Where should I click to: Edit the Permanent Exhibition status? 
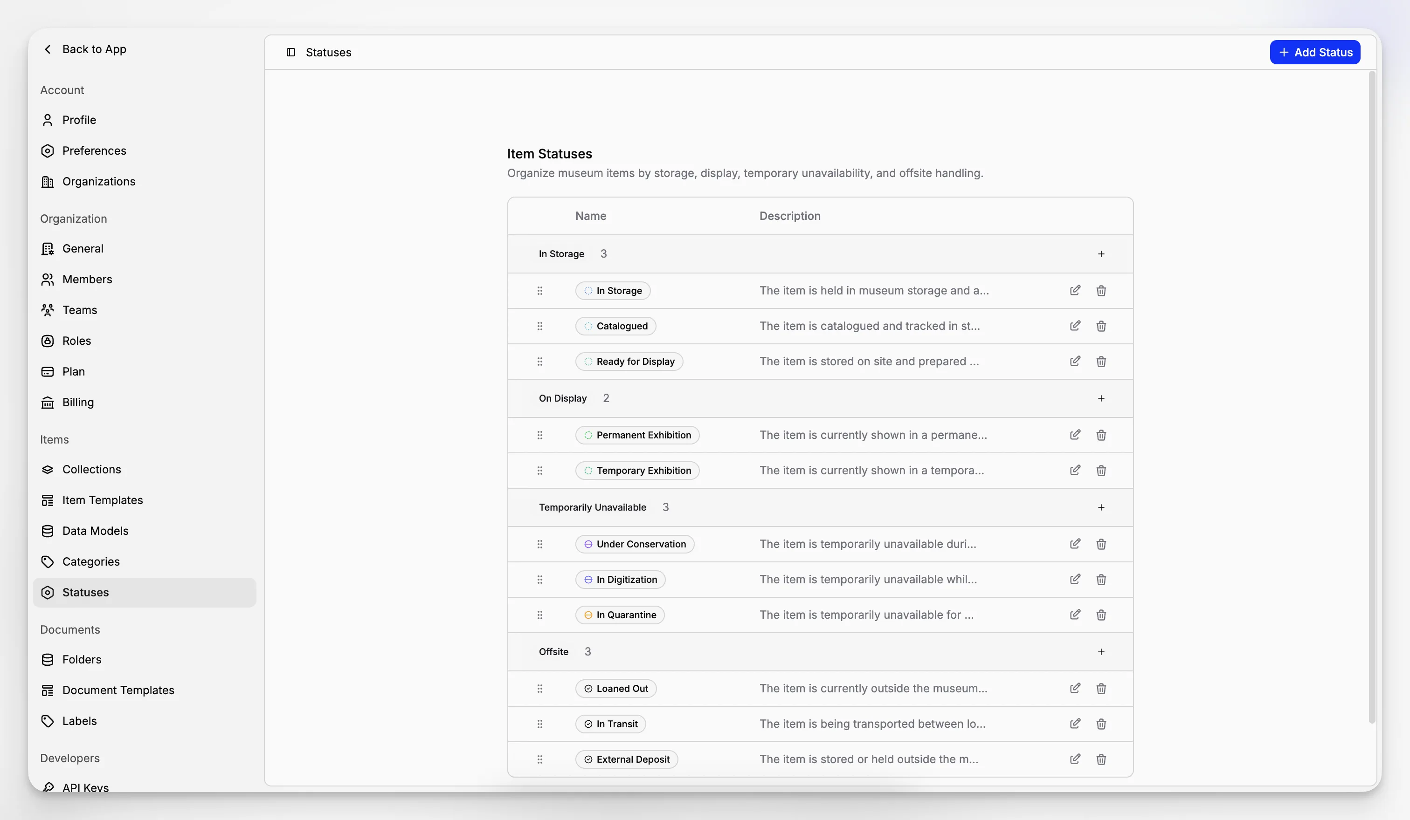[1075, 435]
